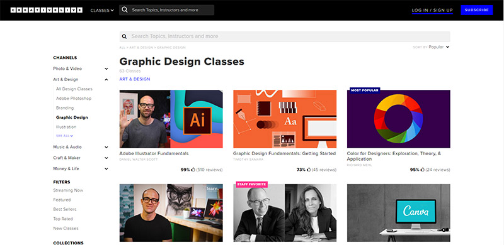Focus the large page search field
Image resolution: width=504 pixels, height=245 pixels.
tap(285, 36)
